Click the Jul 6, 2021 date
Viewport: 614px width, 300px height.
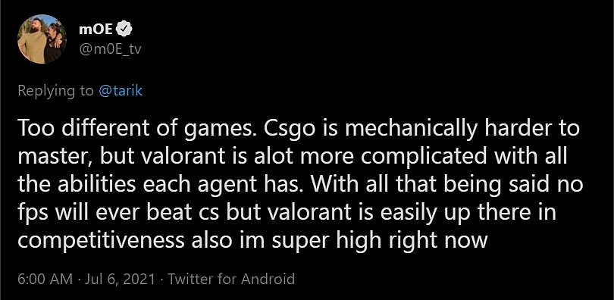pyautogui.click(x=120, y=280)
